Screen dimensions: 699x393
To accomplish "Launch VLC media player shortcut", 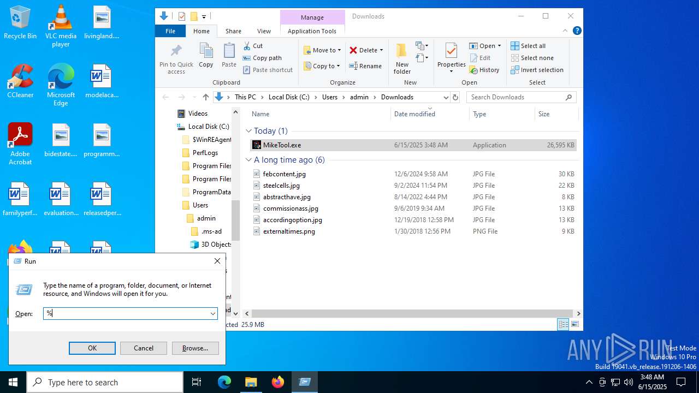I will tap(61, 26).
